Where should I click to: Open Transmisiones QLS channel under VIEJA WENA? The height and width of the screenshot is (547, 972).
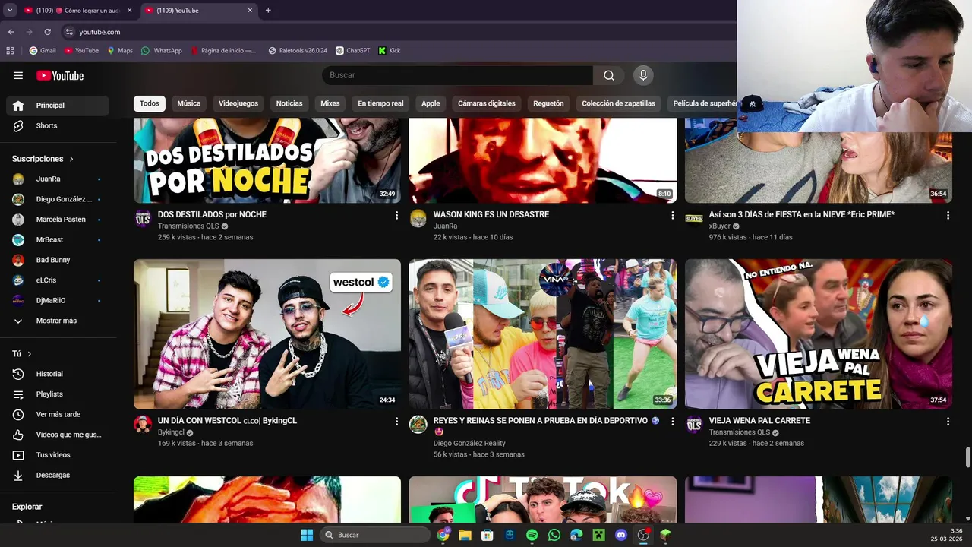pyautogui.click(x=740, y=432)
